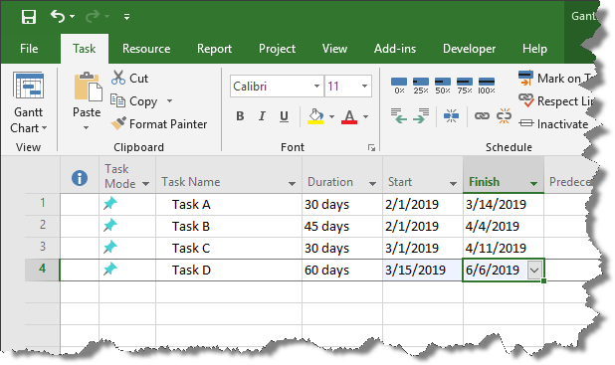This screenshot has width=615, height=365.
Task: Activate the Format Painter
Action: pyautogui.click(x=159, y=124)
